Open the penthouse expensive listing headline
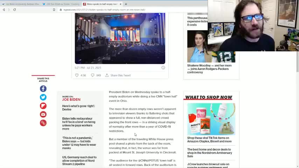This screenshot has width=299, height=168. (197, 21)
